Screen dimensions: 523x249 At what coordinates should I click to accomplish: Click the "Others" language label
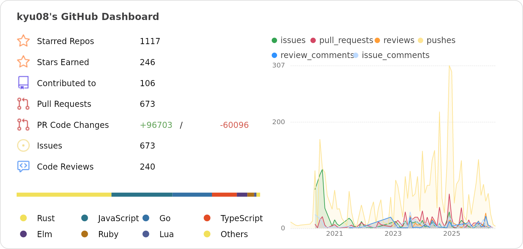point(234,234)
